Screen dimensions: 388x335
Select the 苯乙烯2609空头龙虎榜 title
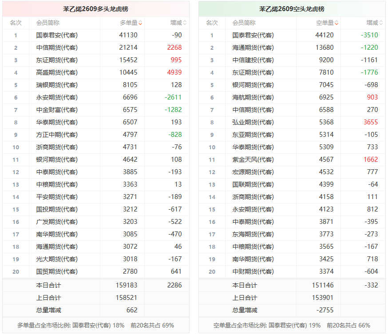click(292, 9)
